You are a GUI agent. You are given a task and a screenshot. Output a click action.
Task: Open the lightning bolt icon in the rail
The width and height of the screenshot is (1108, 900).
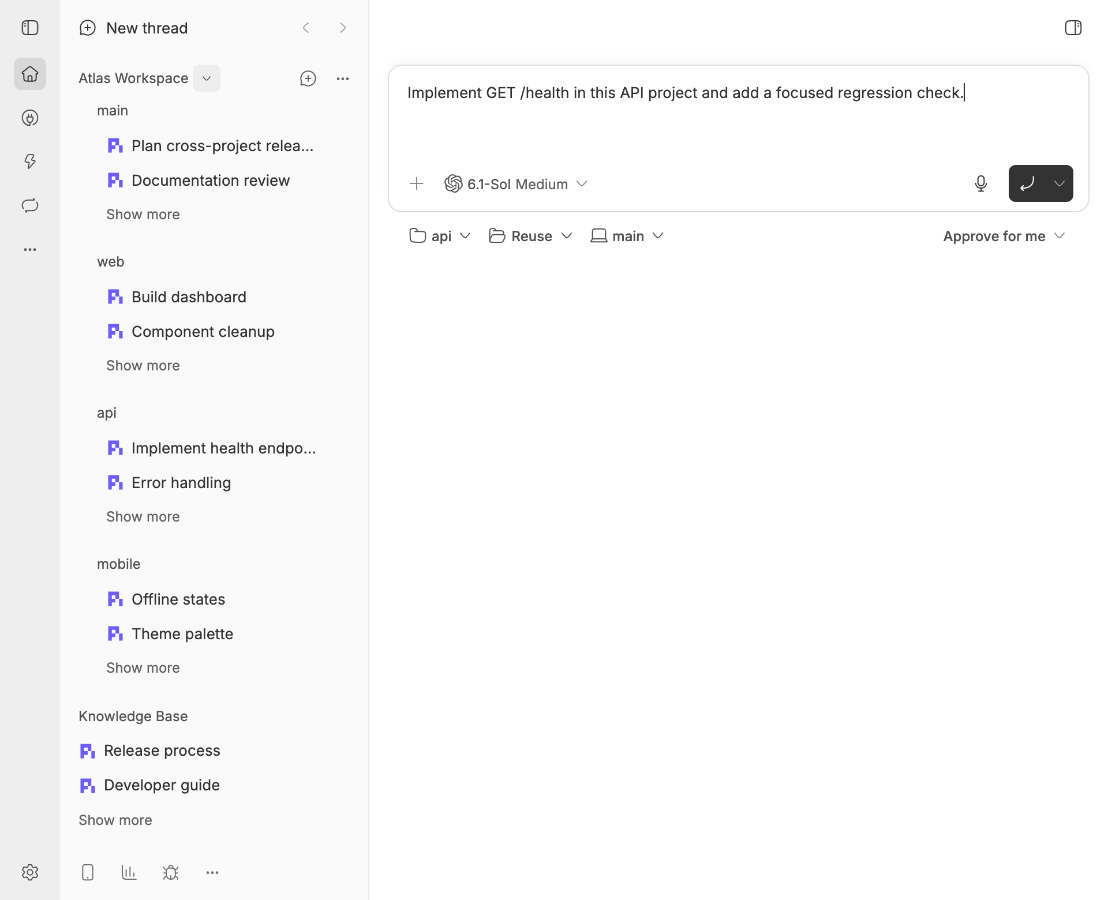tap(30, 162)
